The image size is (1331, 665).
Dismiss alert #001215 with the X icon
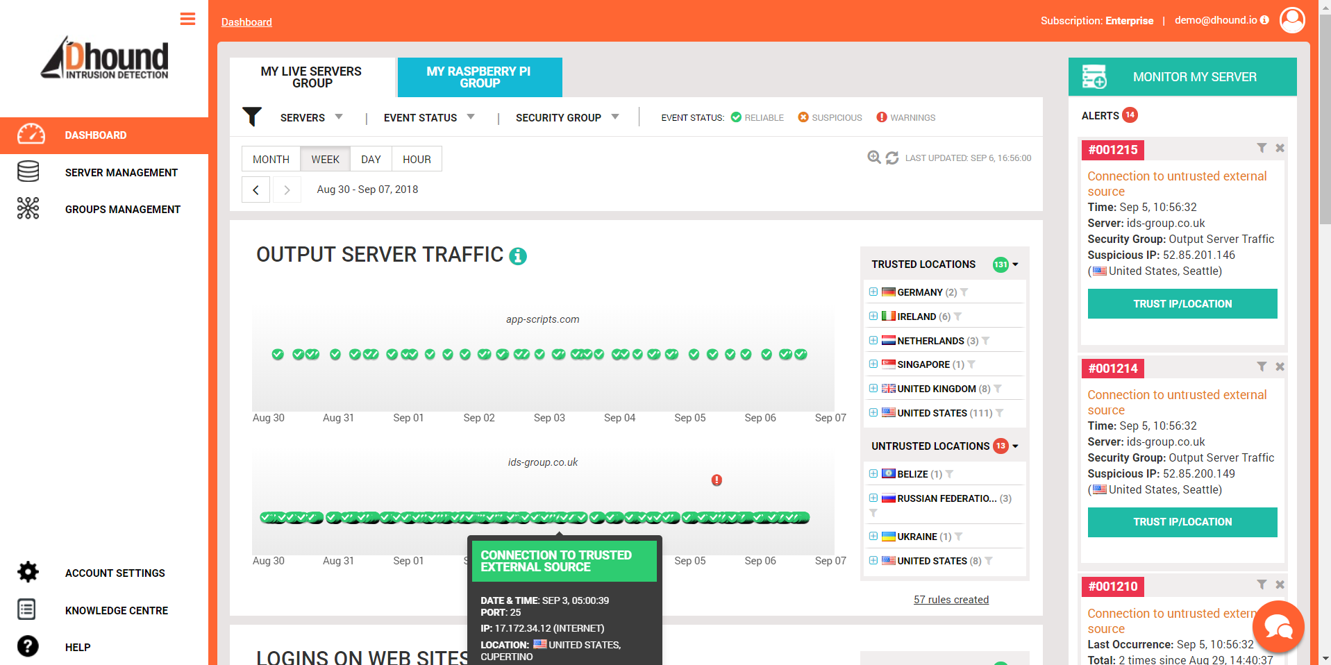(x=1280, y=148)
